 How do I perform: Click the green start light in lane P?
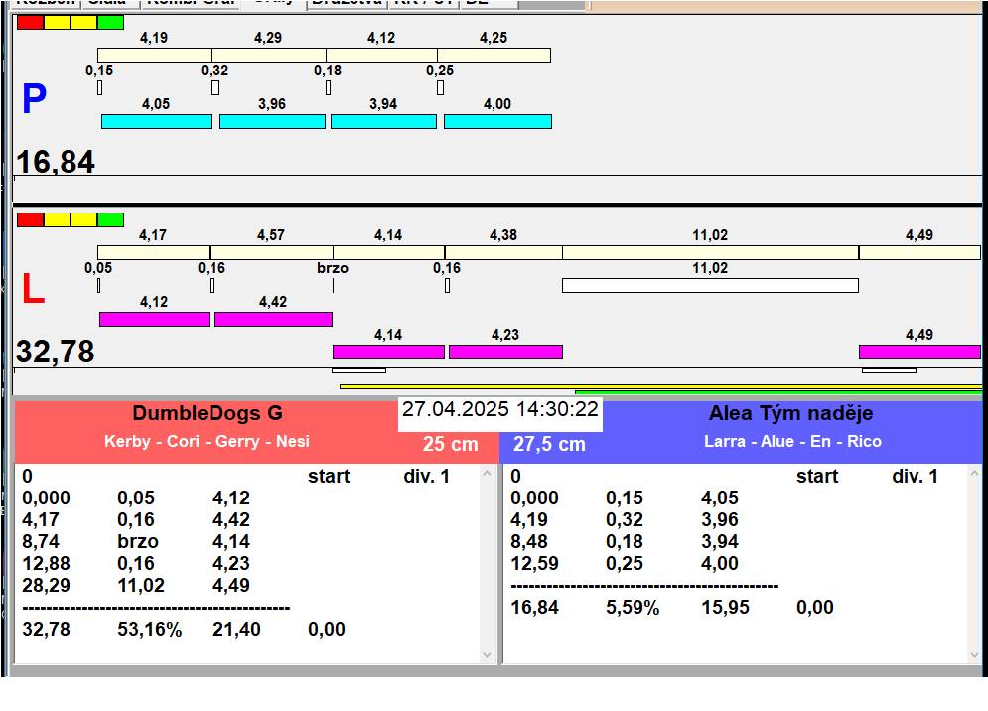point(111,22)
